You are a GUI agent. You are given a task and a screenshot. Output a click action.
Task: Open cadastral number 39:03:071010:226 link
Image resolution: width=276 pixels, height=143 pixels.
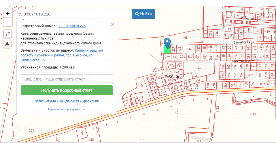[x=71, y=26]
